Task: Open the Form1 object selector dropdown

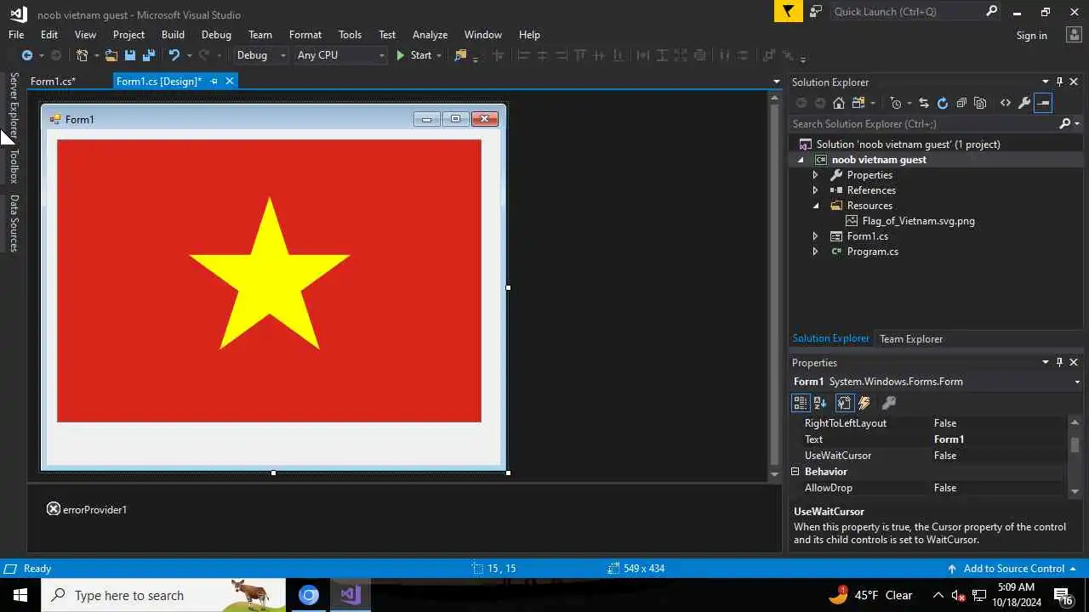Action: click(x=1077, y=382)
